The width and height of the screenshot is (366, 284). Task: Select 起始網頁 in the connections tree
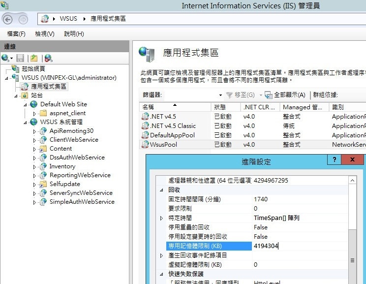[33, 69]
